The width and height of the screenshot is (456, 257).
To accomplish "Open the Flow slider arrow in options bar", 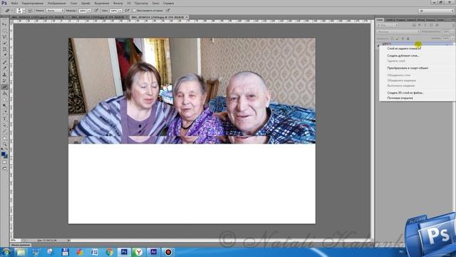I will [120, 11].
